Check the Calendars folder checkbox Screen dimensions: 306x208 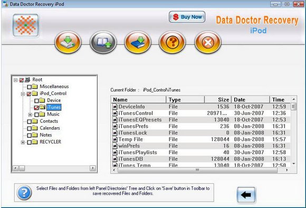(29, 128)
